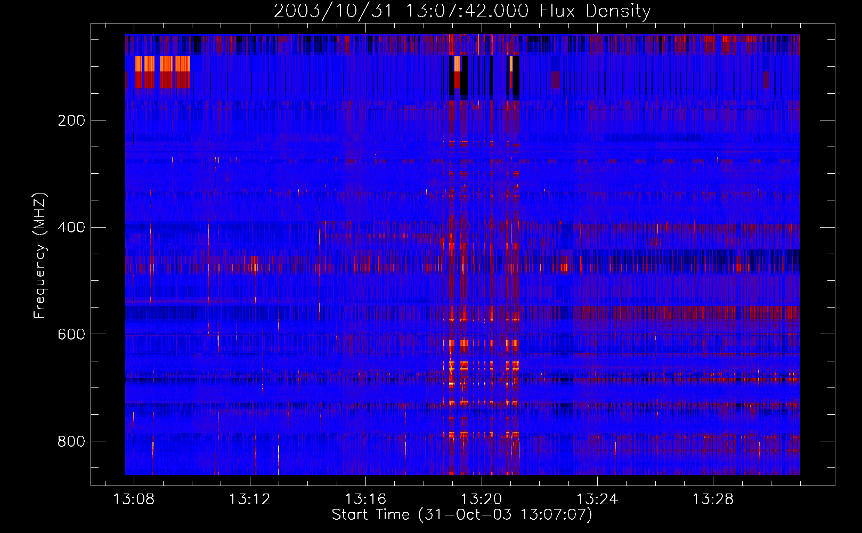Click the 'Frequency (MHZ)' axis label

[x=40, y=255]
